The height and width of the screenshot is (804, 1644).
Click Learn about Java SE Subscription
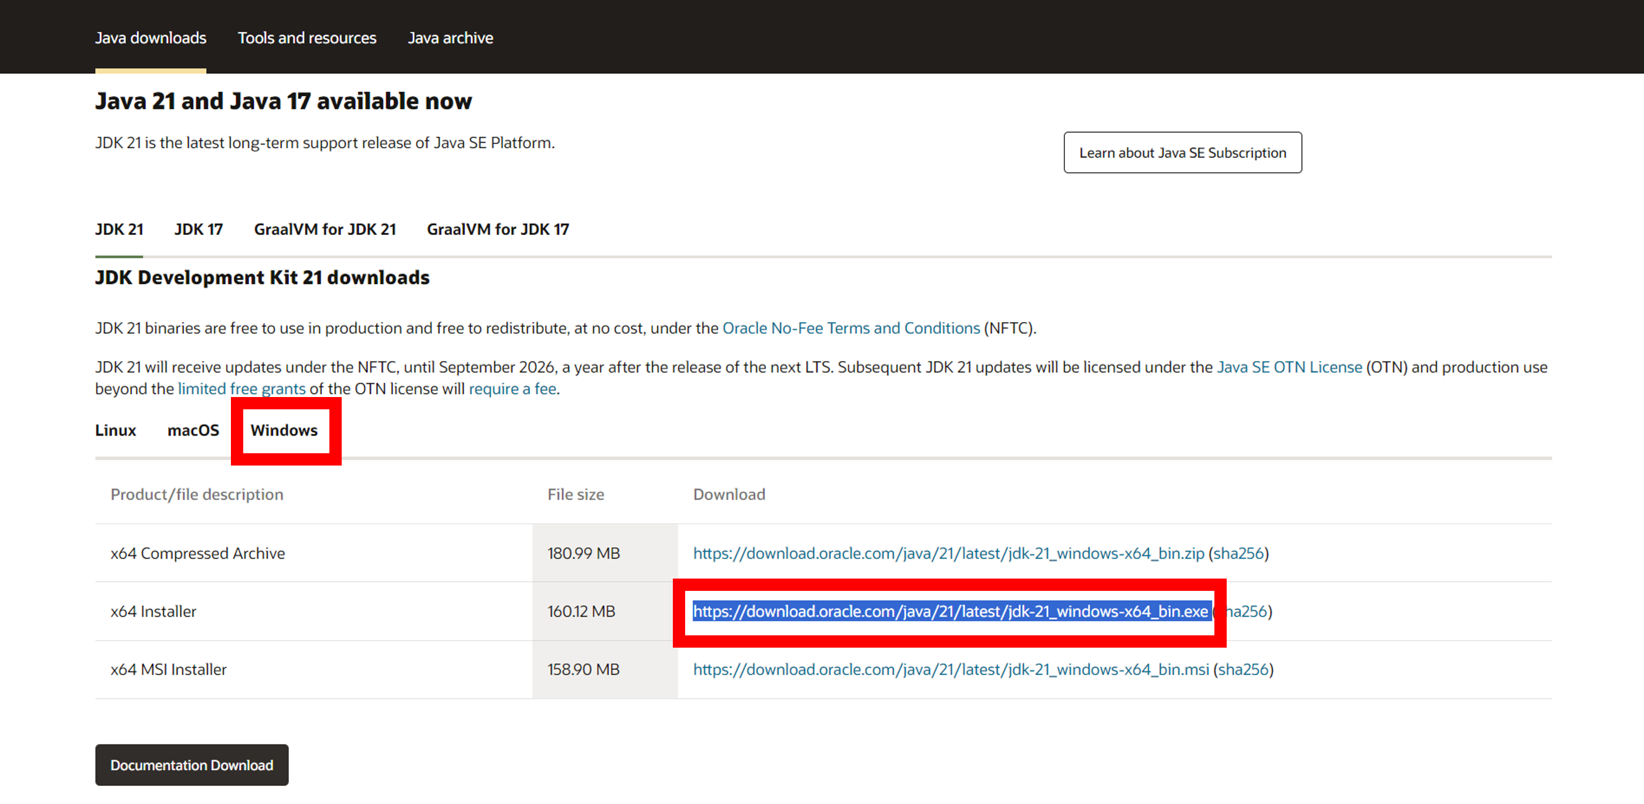pyautogui.click(x=1182, y=153)
